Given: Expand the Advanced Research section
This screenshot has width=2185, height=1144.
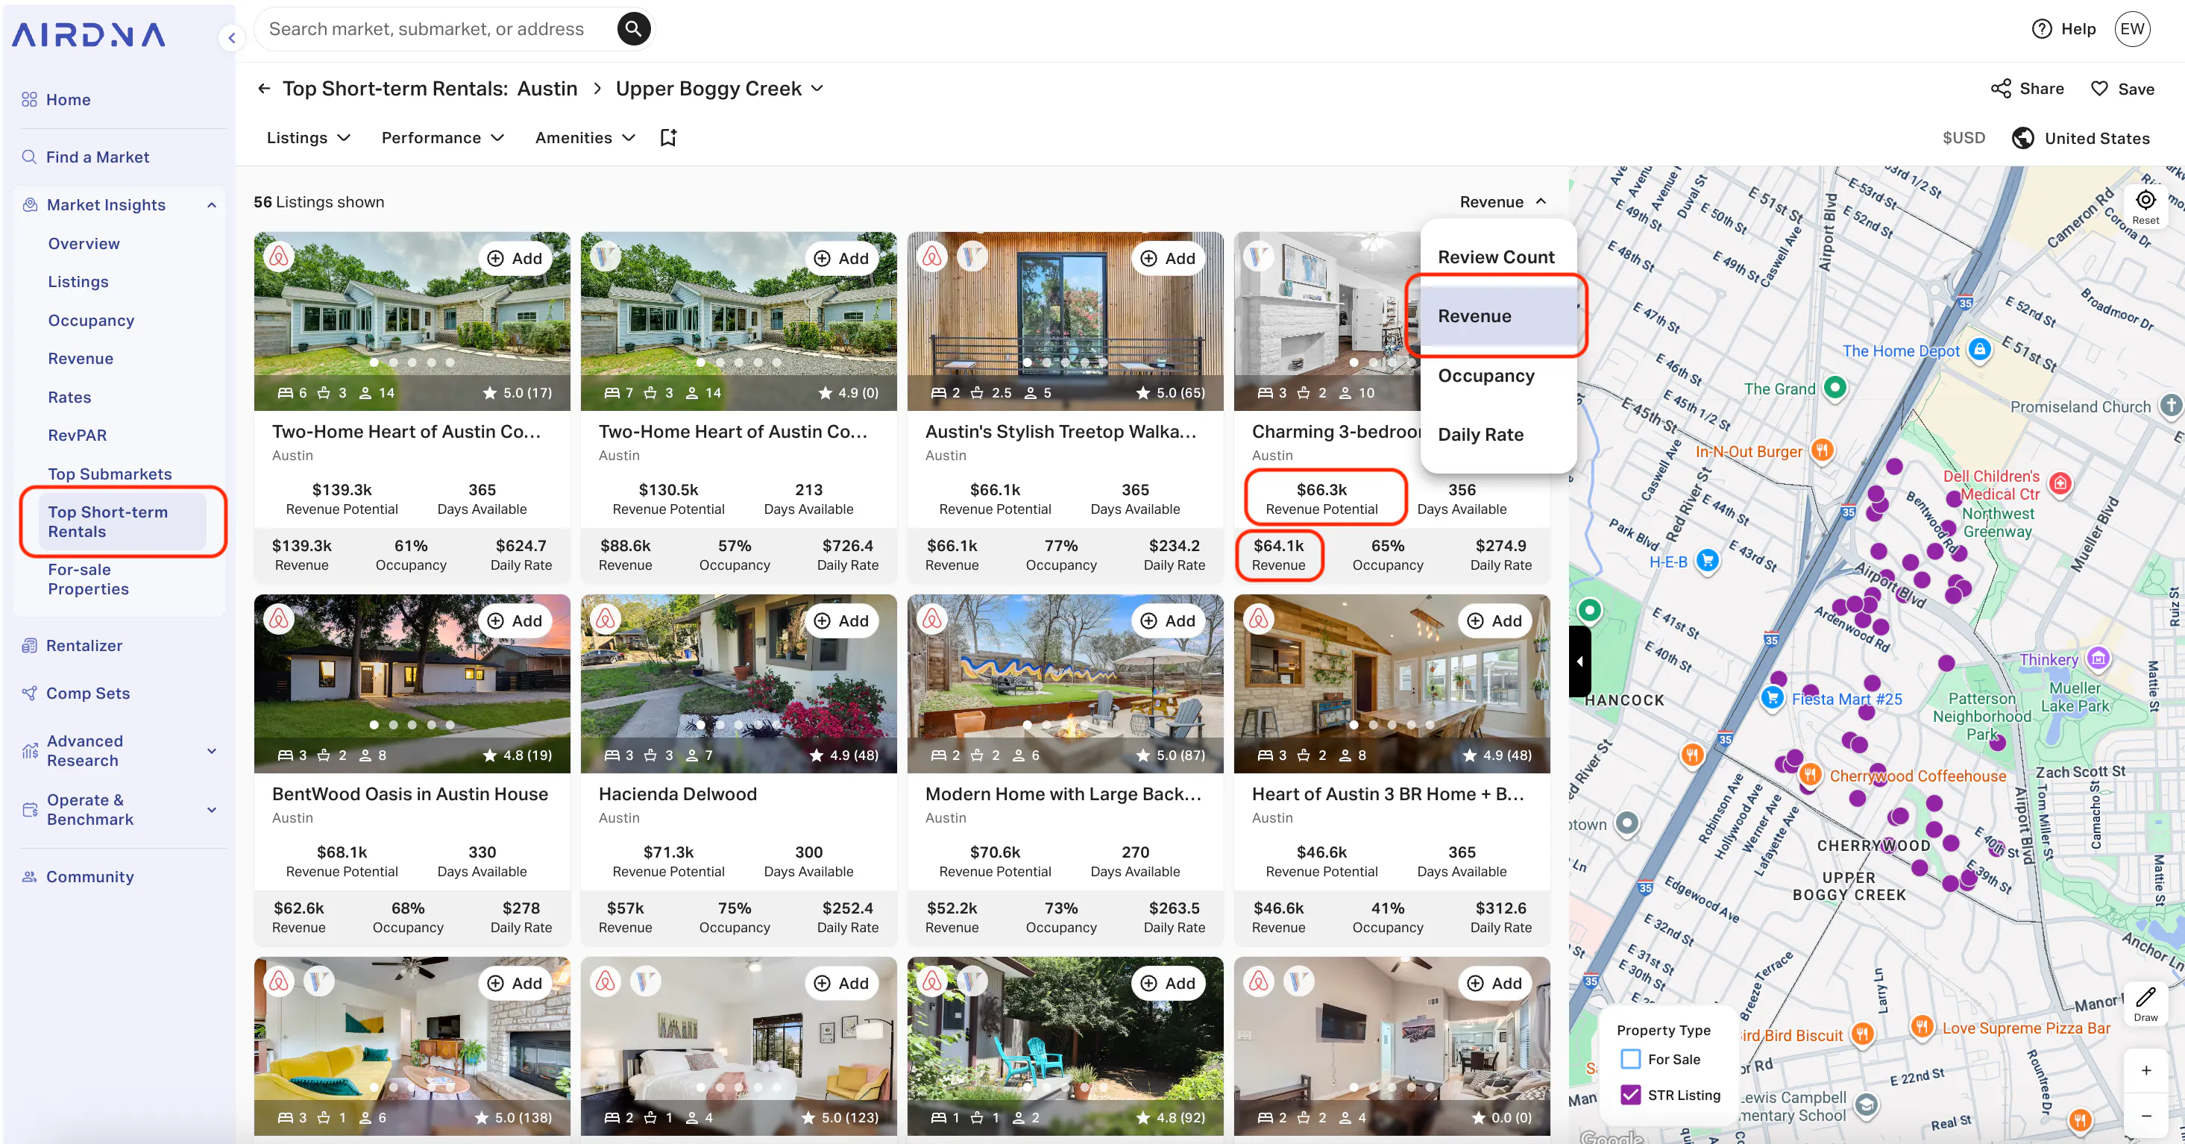Looking at the screenshot, I should click(211, 750).
